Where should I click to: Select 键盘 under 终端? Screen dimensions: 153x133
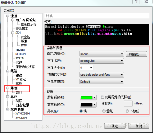tap(19, 75)
